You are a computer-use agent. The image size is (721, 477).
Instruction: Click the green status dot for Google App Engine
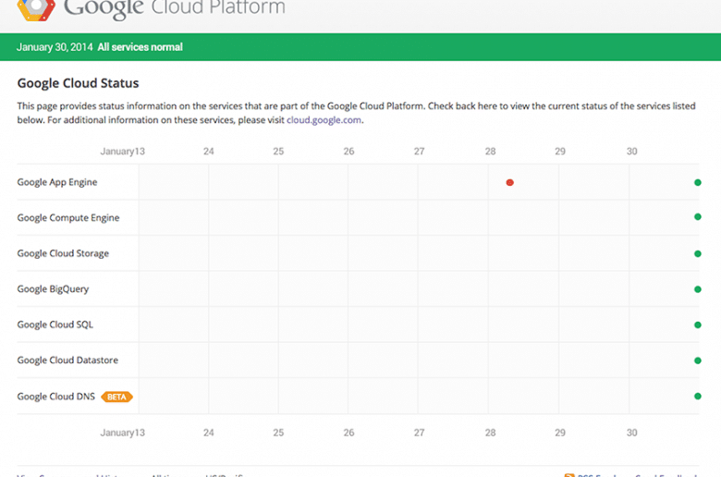coord(698,183)
